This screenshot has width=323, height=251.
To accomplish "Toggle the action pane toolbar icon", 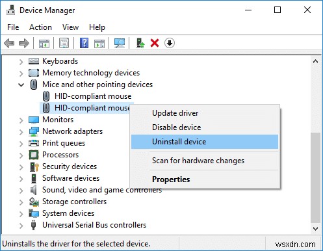I will [99, 43].
